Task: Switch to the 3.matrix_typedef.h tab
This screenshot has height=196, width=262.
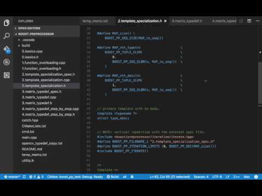Action: pyautogui.click(x=187, y=21)
